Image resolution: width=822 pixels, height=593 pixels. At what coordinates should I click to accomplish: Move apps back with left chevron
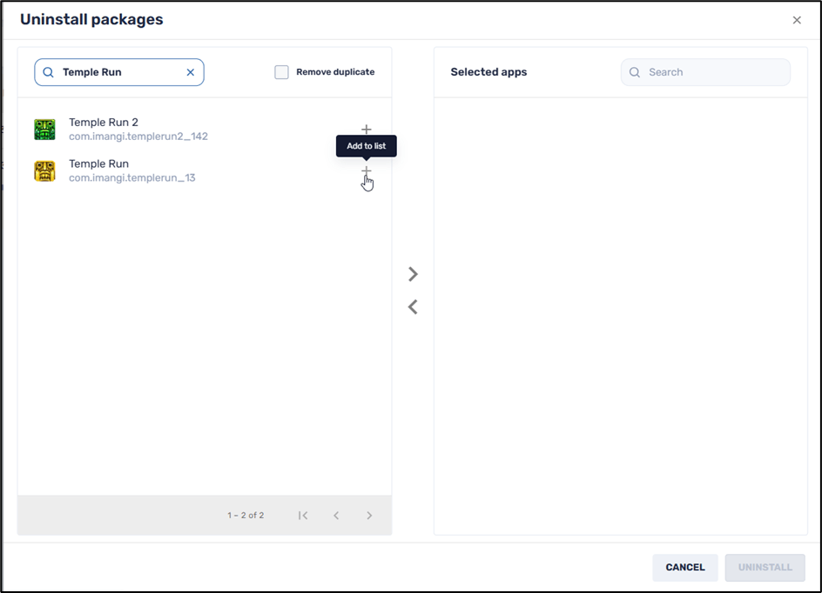[413, 307]
